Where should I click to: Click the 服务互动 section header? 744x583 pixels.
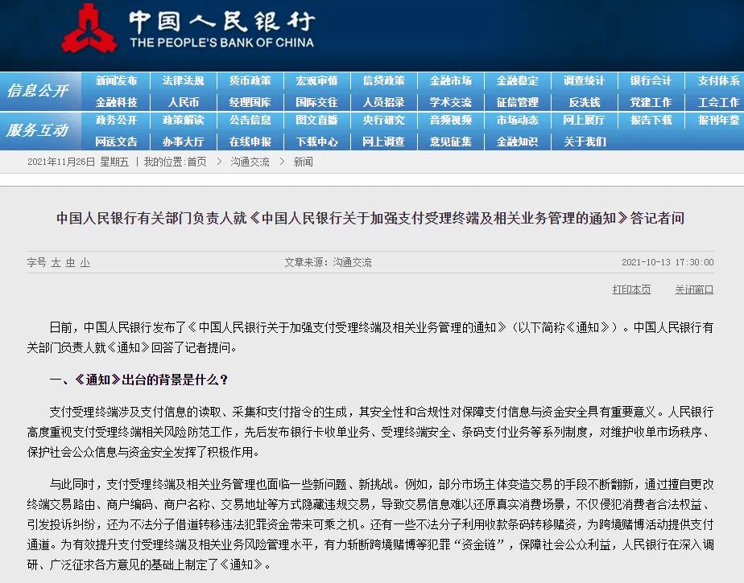(x=38, y=130)
